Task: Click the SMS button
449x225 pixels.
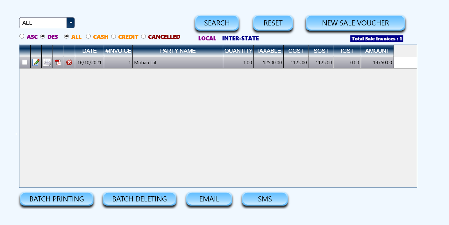Action: coord(265,199)
